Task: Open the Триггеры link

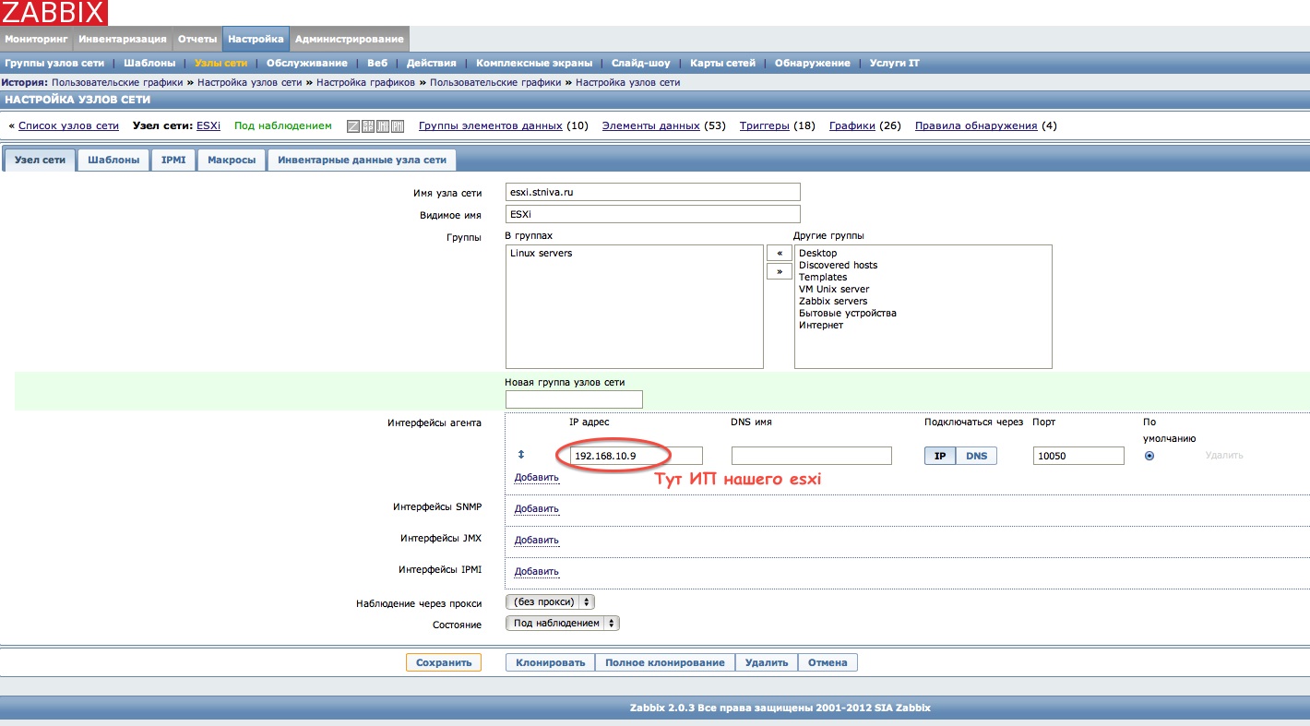Action: pos(764,125)
